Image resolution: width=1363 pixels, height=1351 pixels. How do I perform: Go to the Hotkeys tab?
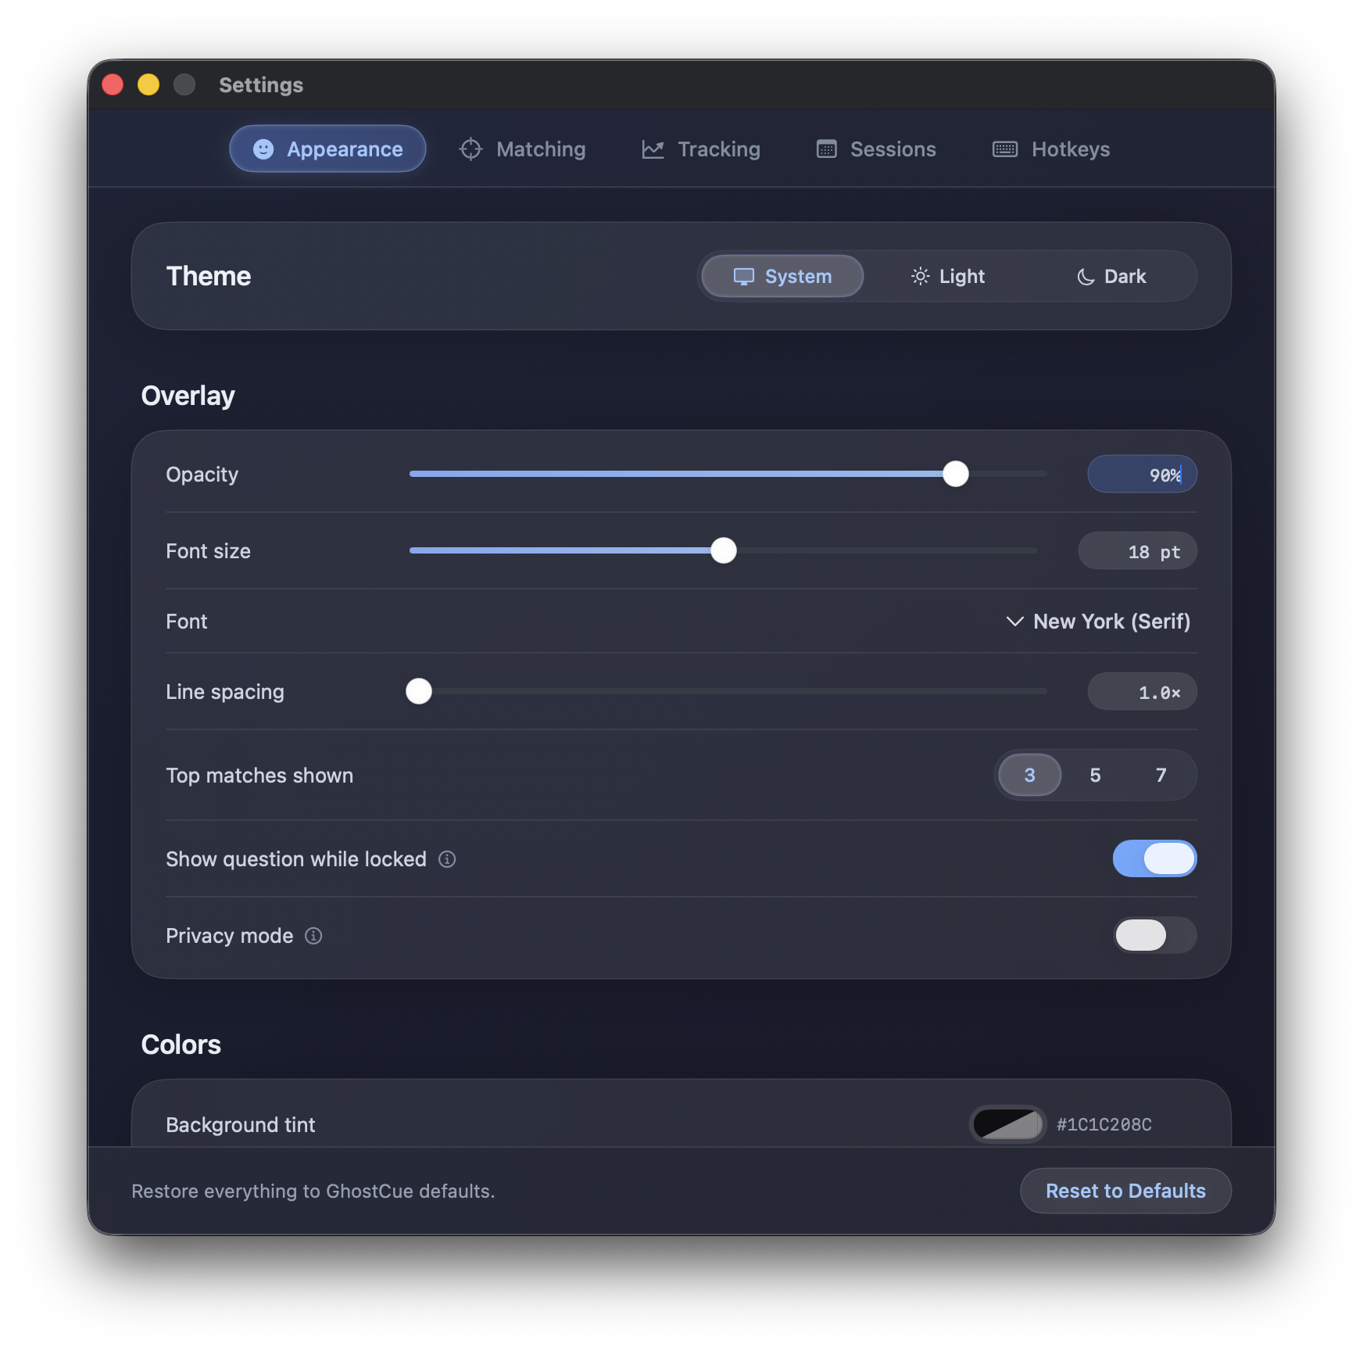(x=1051, y=149)
